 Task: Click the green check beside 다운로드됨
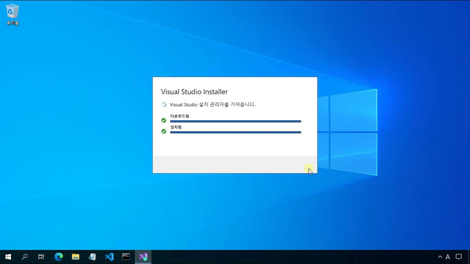pyautogui.click(x=164, y=120)
